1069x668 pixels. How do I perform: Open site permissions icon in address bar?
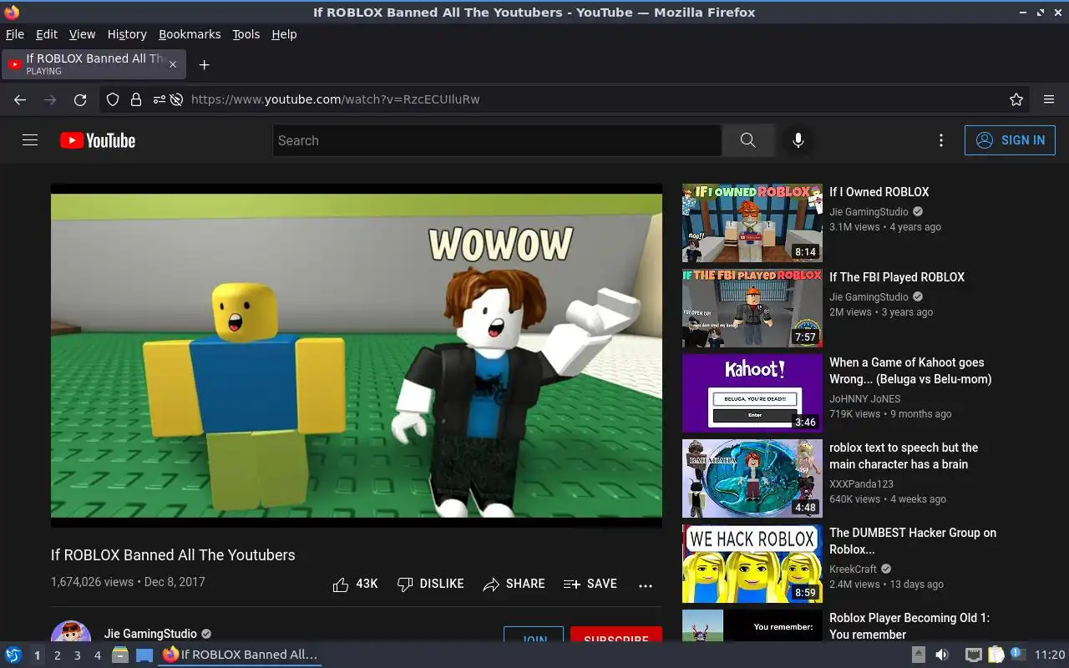[x=159, y=99]
